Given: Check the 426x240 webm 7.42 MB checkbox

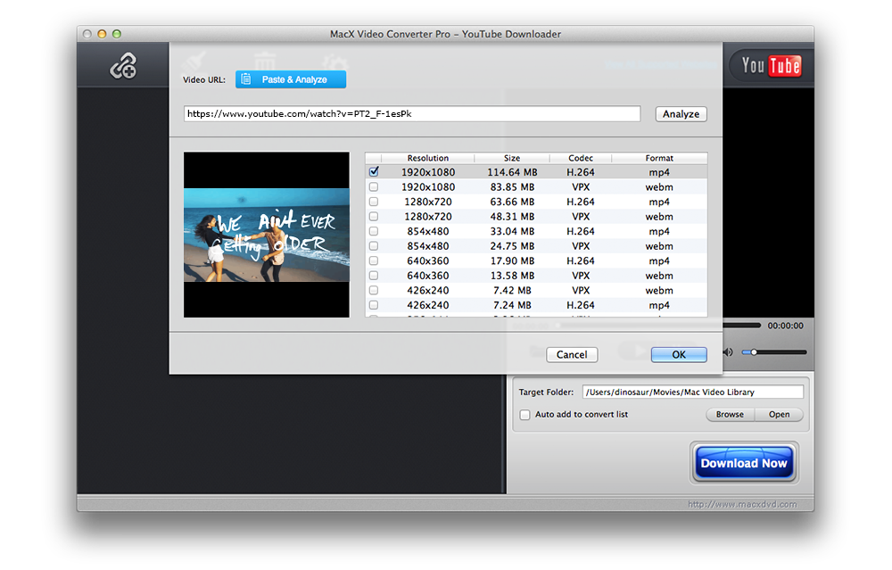Looking at the screenshot, I should point(374,290).
